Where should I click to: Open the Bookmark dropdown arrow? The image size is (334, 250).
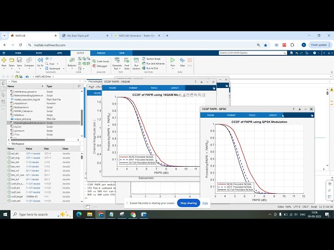tap(64, 68)
